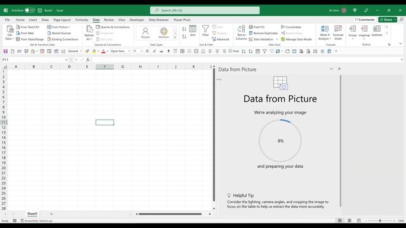Expand the Ungroup dropdown

pyautogui.click(x=364, y=39)
